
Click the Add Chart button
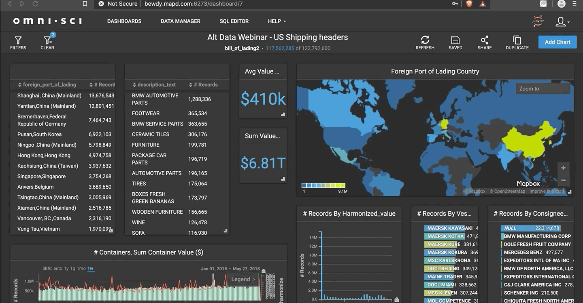(557, 42)
